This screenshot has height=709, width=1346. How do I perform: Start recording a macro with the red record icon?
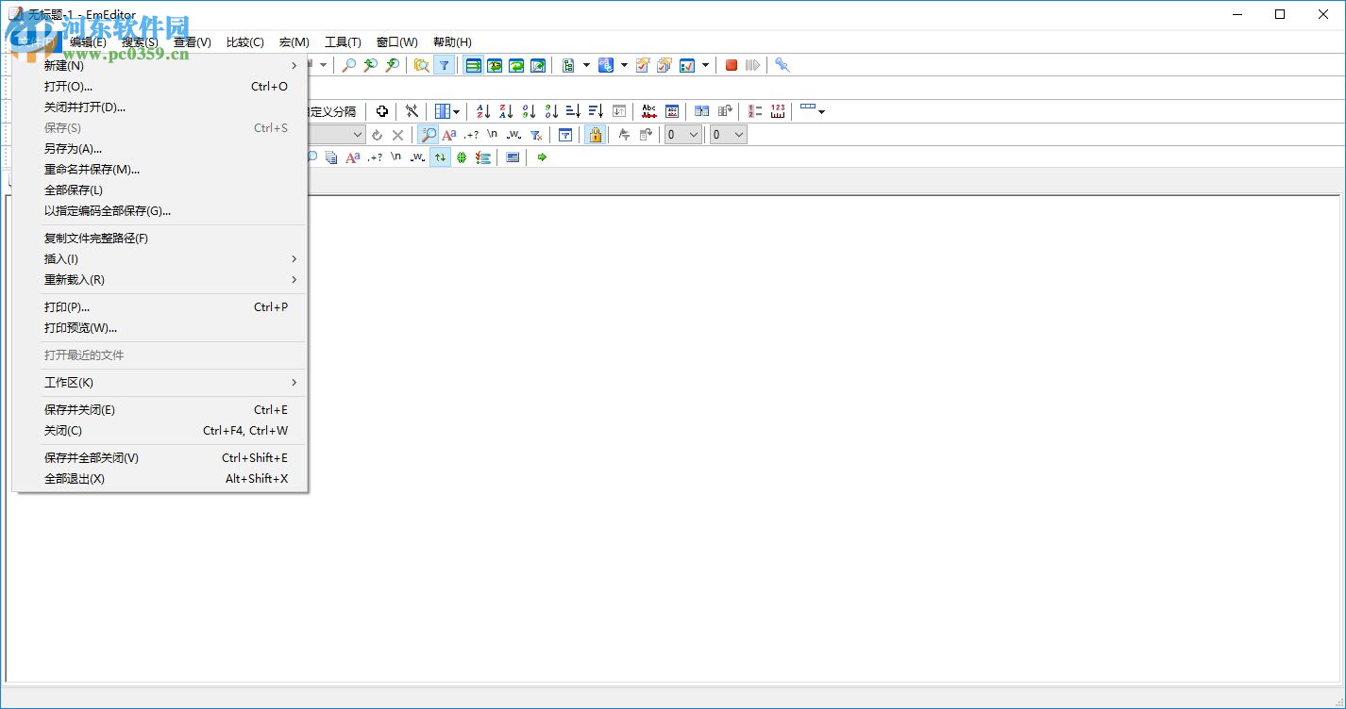pos(730,65)
